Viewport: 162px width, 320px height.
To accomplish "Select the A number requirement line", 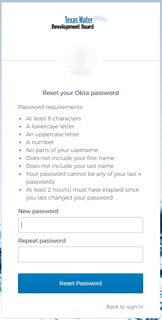I will 40,142.
